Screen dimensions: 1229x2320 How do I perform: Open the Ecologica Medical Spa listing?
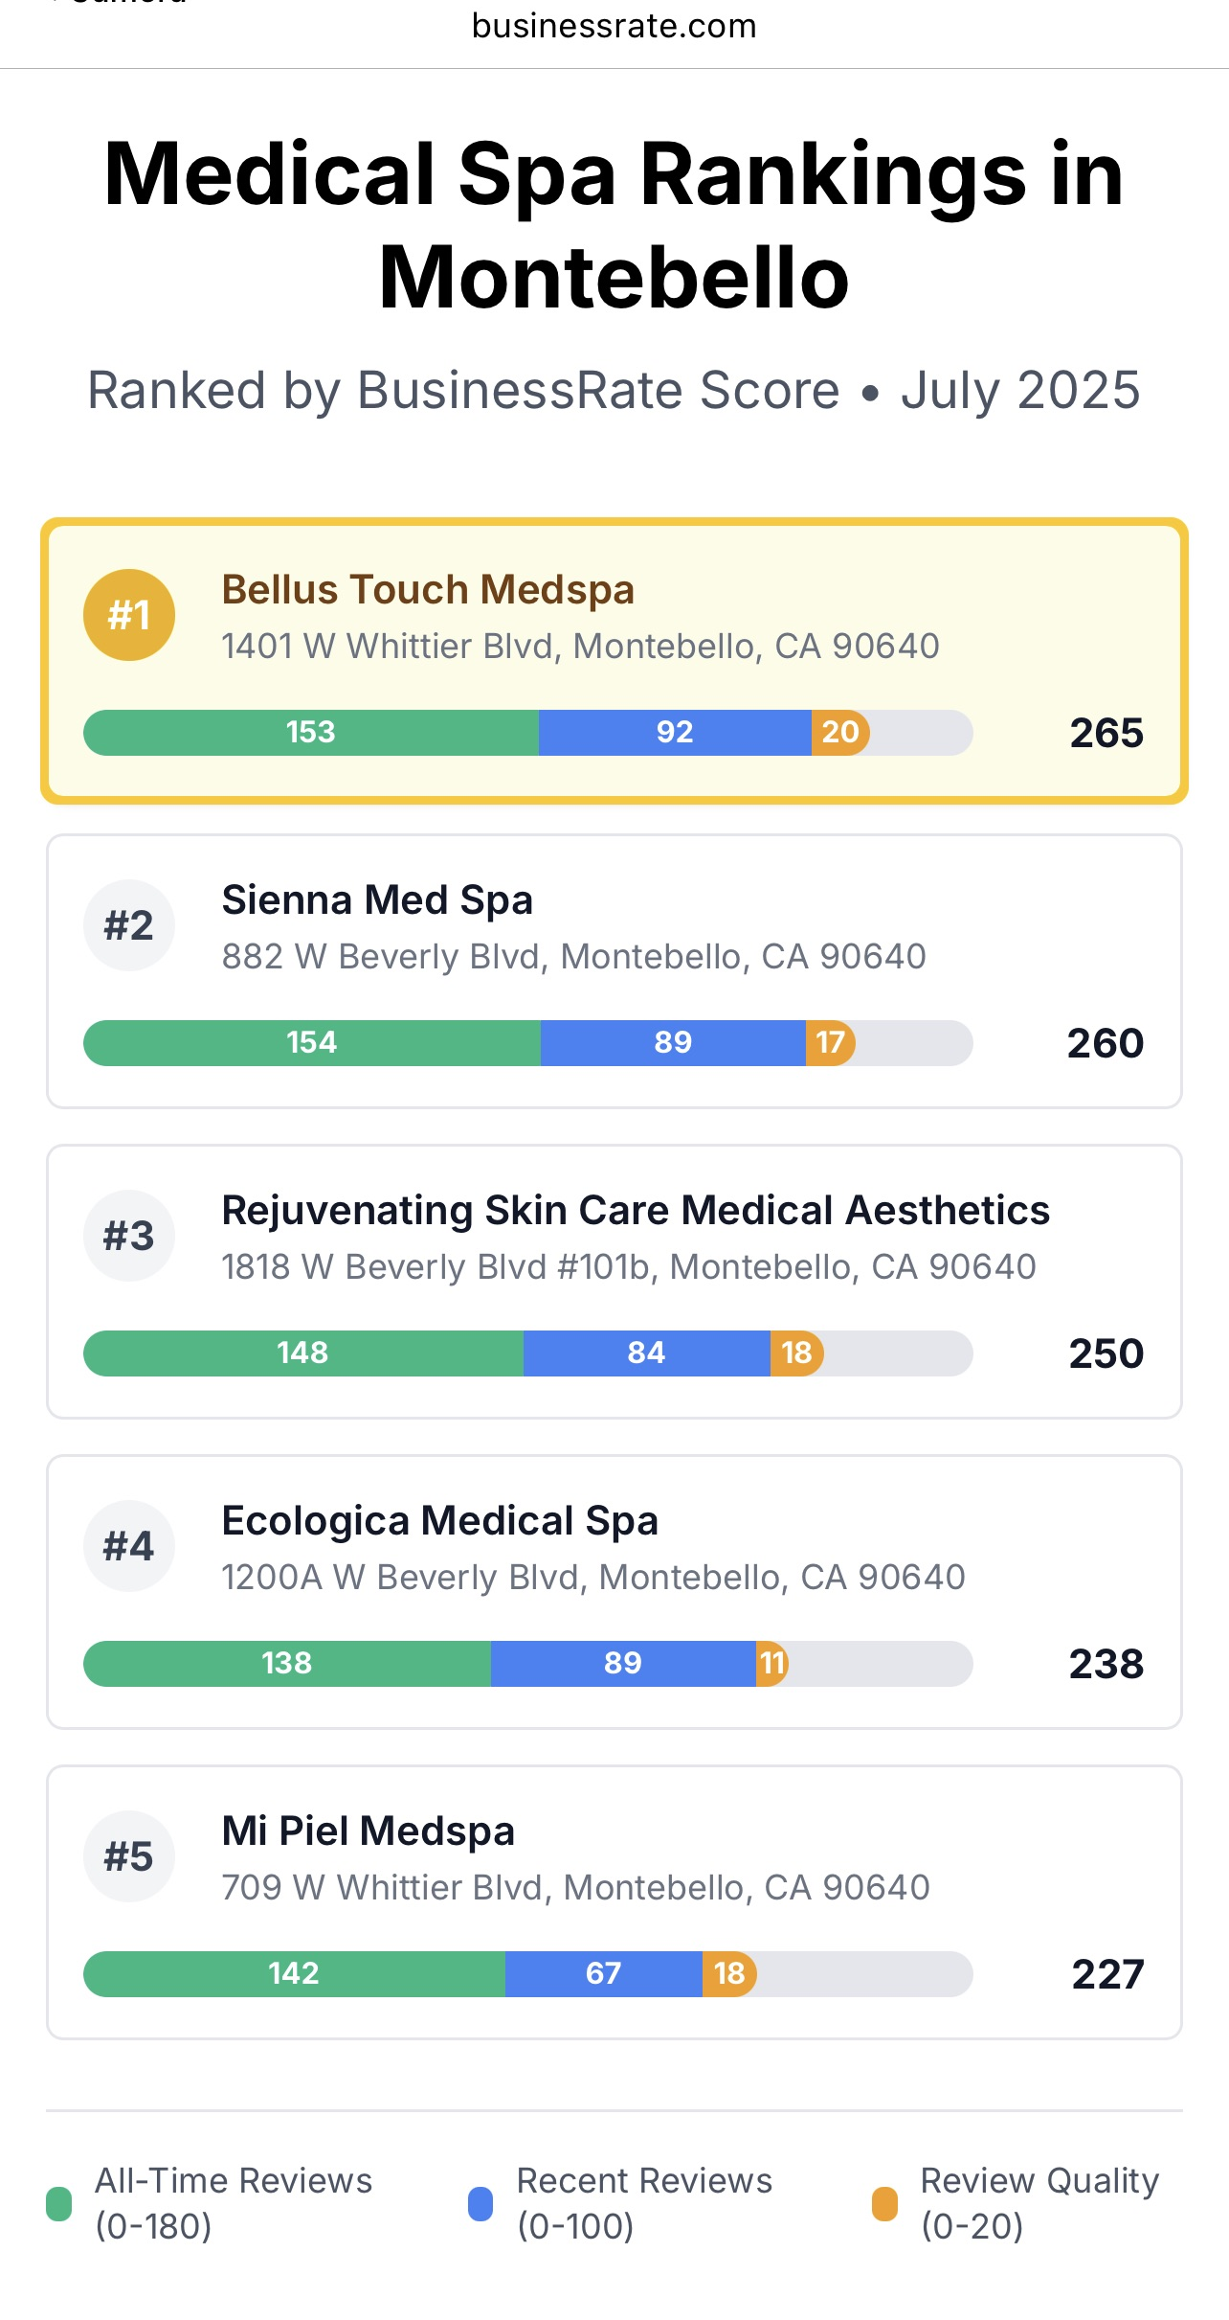[x=440, y=1521]
